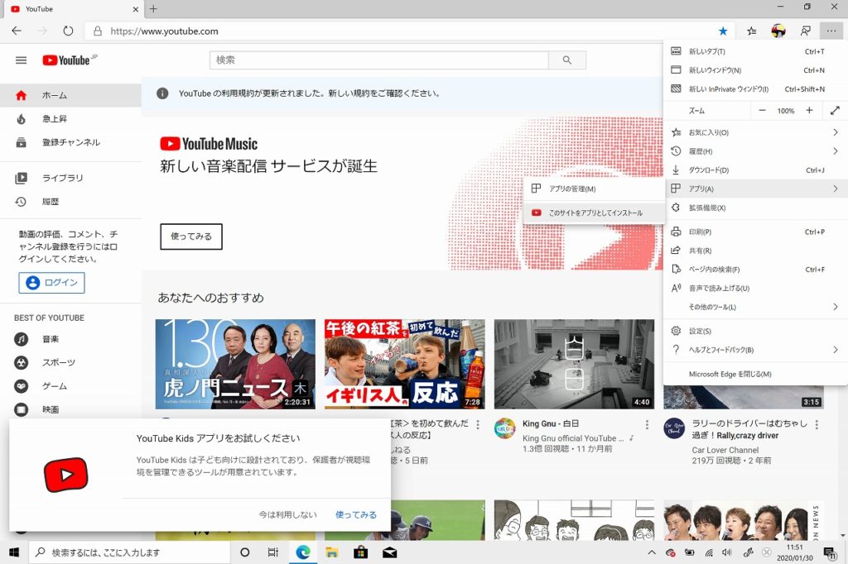
Task: Dismiss YouTube Kids prompt with 今は利用しない
Action: point(287,515)
